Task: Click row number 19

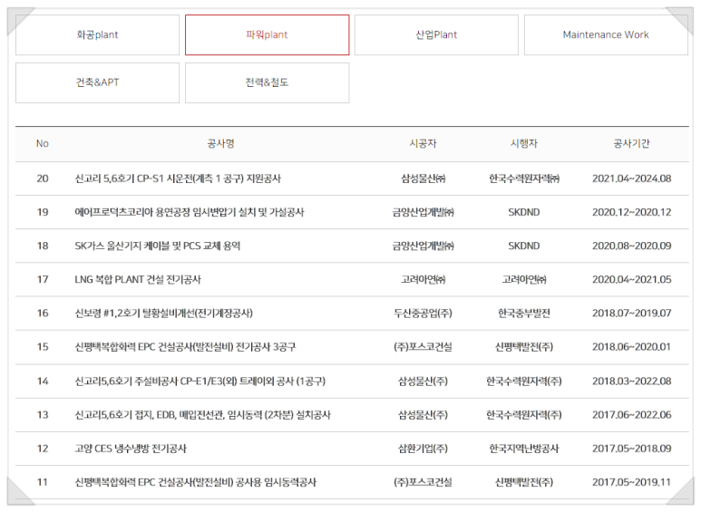Action: point(43,212)
